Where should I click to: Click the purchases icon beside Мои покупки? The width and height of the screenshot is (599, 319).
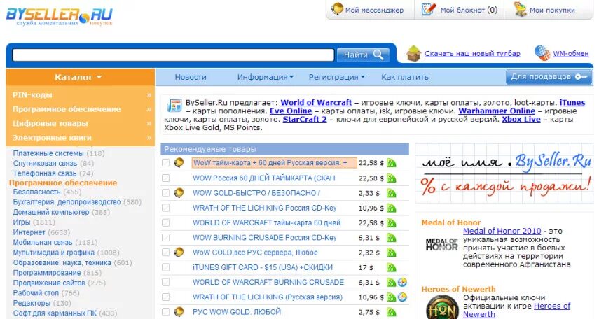[x=520, y=9]
